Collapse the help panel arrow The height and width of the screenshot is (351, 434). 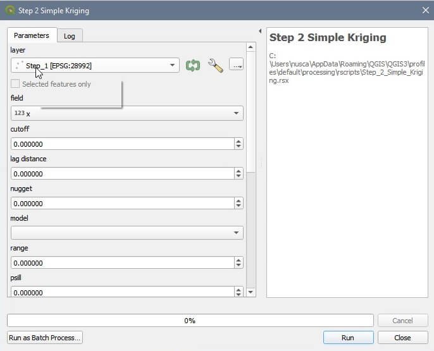coord(260,31)
